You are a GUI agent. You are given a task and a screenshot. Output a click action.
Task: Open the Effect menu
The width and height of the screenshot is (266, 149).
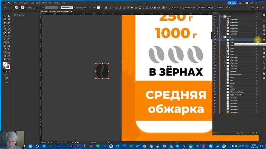coord(44,3)
